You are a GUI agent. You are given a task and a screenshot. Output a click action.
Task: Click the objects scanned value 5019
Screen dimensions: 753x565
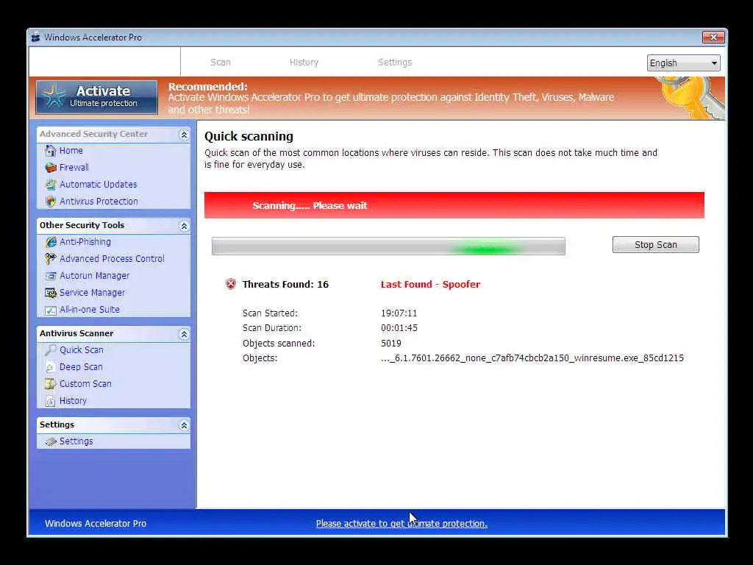click(391, 344)
